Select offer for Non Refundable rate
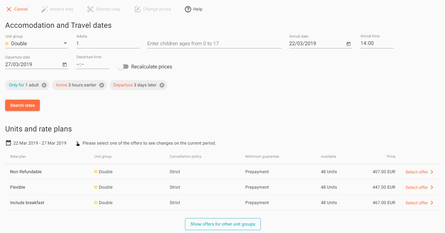 [x=419, y=172]
